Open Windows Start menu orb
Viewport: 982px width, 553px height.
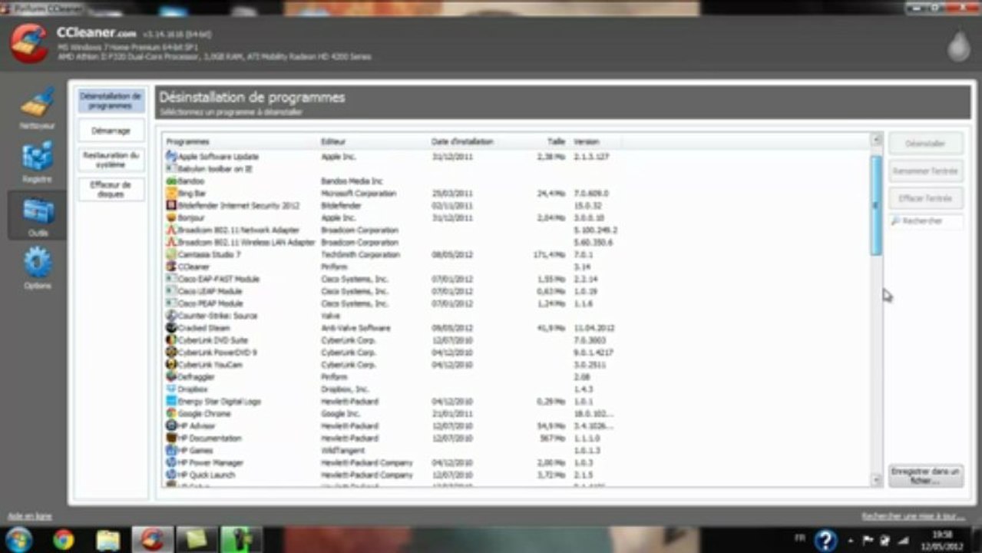tap(18, 539)
